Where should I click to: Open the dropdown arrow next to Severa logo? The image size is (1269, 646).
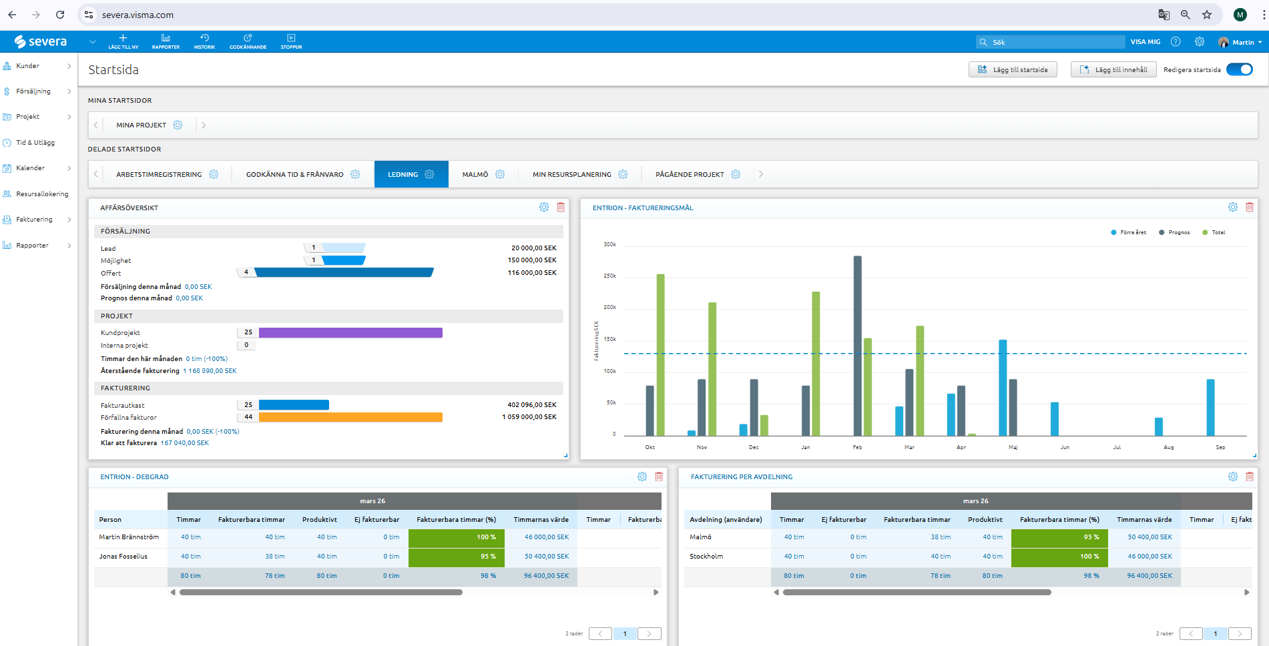pos(92,41)
